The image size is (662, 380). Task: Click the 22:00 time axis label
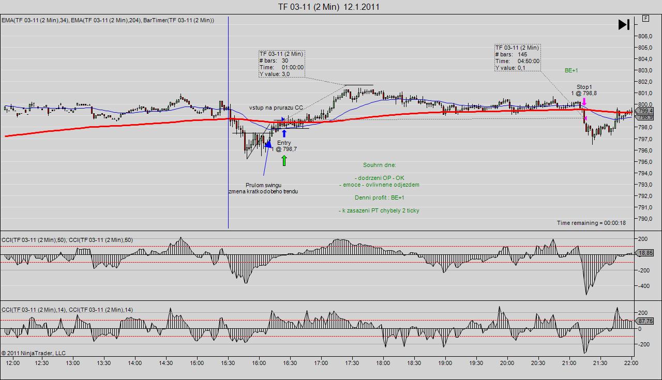(x=631, y=363)
